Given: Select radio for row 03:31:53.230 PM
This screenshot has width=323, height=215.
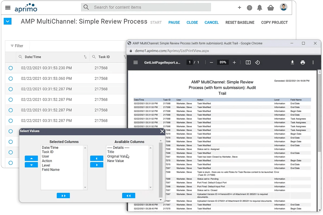Looking at the screenshot, I should point(10,68).
